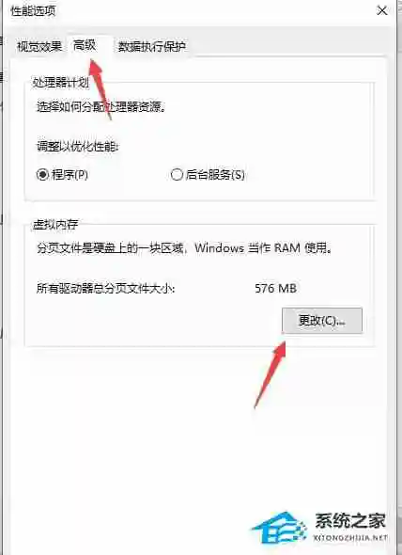
Task: Click the paging file description mentioning Windows RAM
Action: 184,247
